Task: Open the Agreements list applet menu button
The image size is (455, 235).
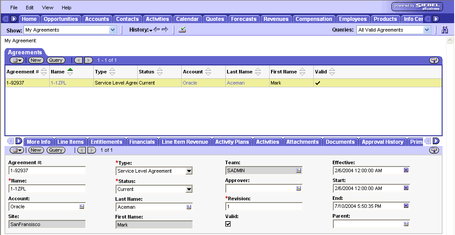Action: pyautogui.click(x=17, y=60)
